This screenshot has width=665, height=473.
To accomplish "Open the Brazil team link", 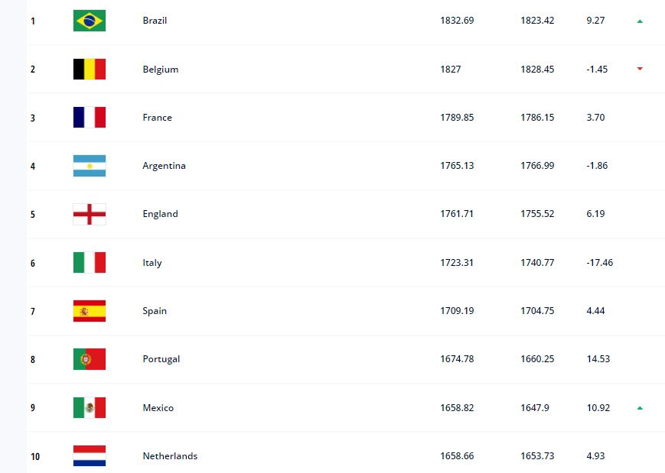I will tap(155, 21).
